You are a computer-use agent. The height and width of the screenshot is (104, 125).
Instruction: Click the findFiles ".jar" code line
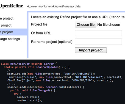tap(60, 80)
